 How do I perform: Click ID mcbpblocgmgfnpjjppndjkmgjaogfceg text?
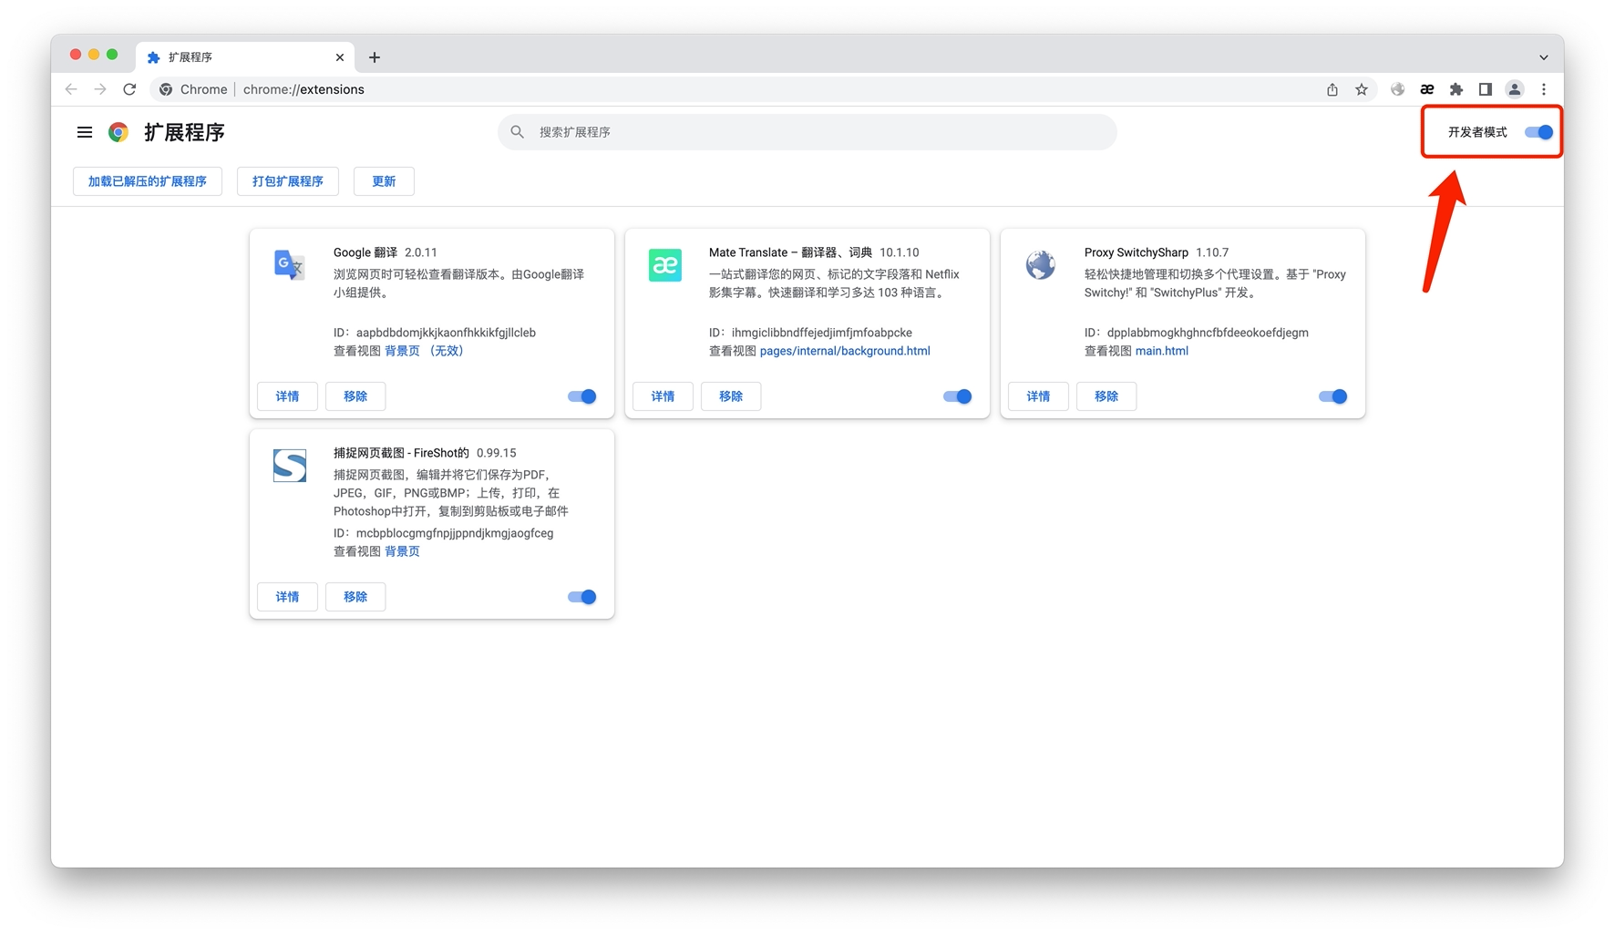pyautogui.click(x=444, y=533)
